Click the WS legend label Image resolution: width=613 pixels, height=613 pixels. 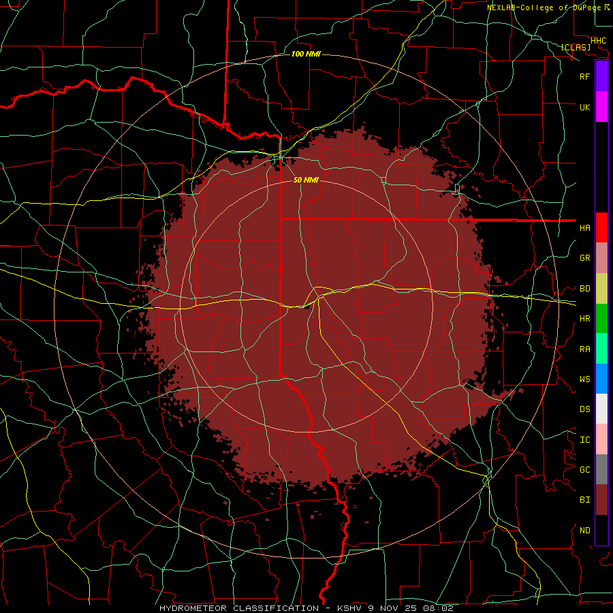point(585,379)
